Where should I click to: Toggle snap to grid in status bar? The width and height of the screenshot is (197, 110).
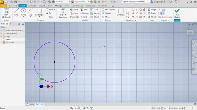pyautogui.click(x=71, y=108)
